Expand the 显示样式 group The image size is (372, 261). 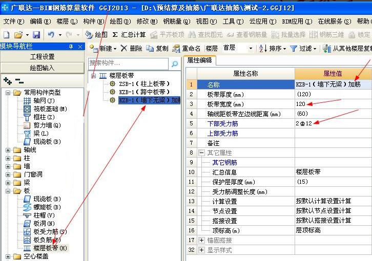[201, 250]
